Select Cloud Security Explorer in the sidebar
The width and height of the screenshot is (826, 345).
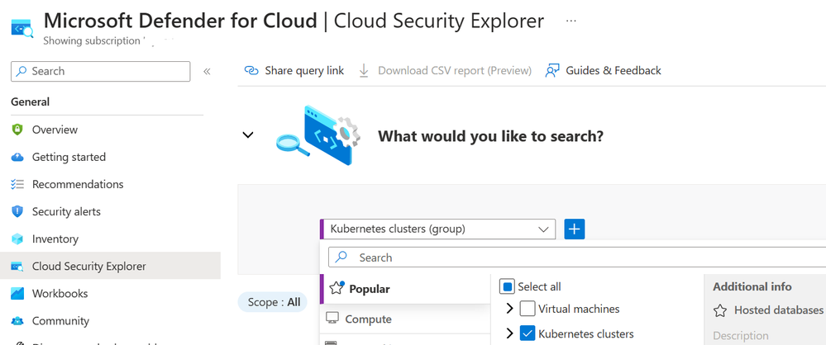coord(111,266)
